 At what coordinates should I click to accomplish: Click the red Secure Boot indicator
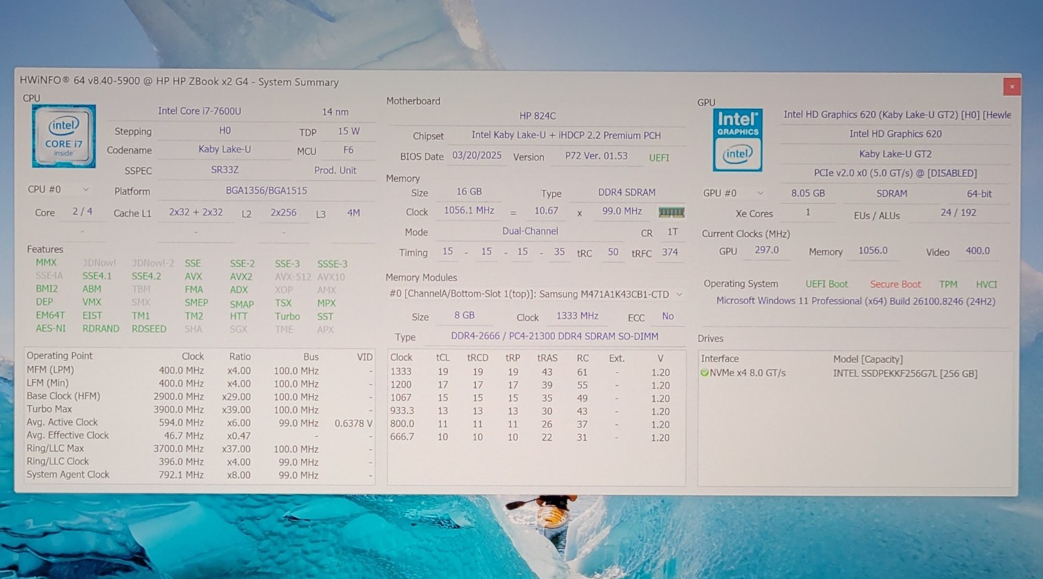click(895, 285)
